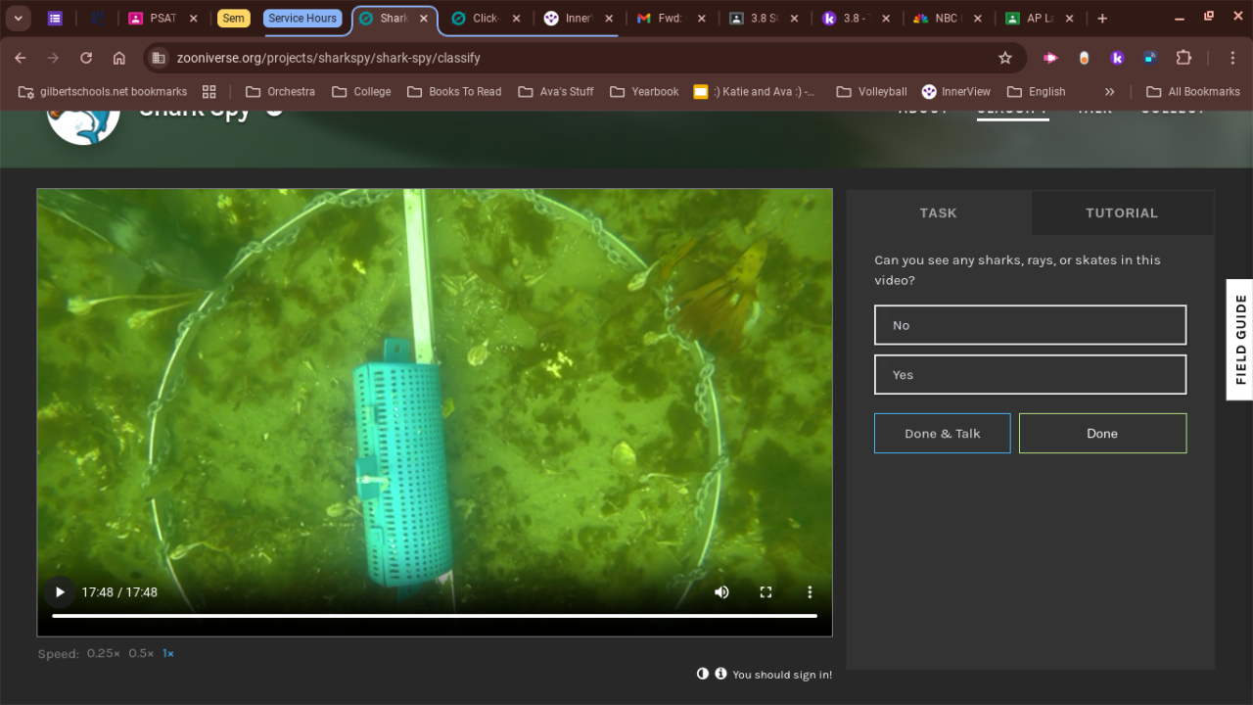Bookmark this page with star icon
Image resolution: width=1253 pixels, height=705 pixels.
click(x=1004, y=58)
